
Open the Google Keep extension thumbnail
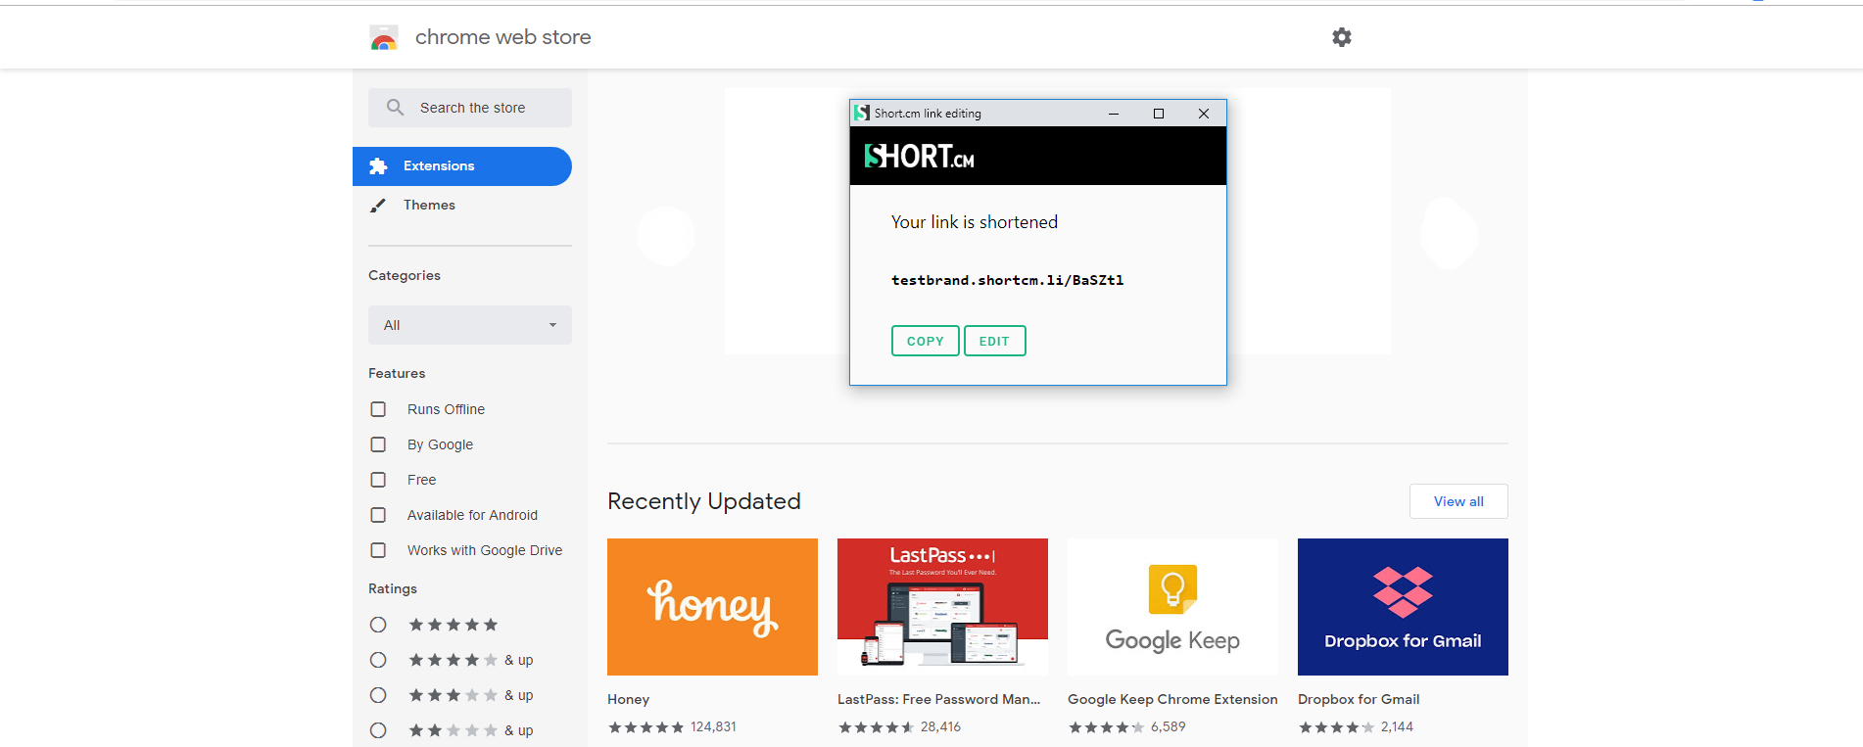(x=1172, y=607)
